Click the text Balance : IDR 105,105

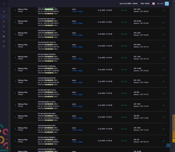141,142
